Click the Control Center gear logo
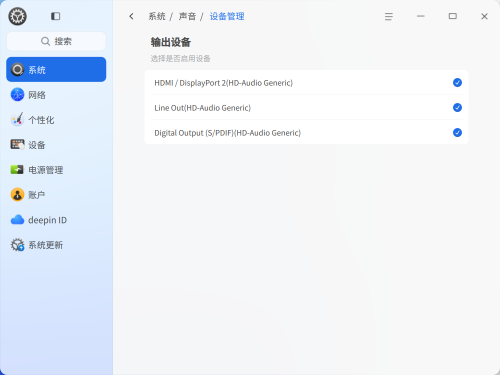Viewport: 500px width, 375px height. click(17, 16)
